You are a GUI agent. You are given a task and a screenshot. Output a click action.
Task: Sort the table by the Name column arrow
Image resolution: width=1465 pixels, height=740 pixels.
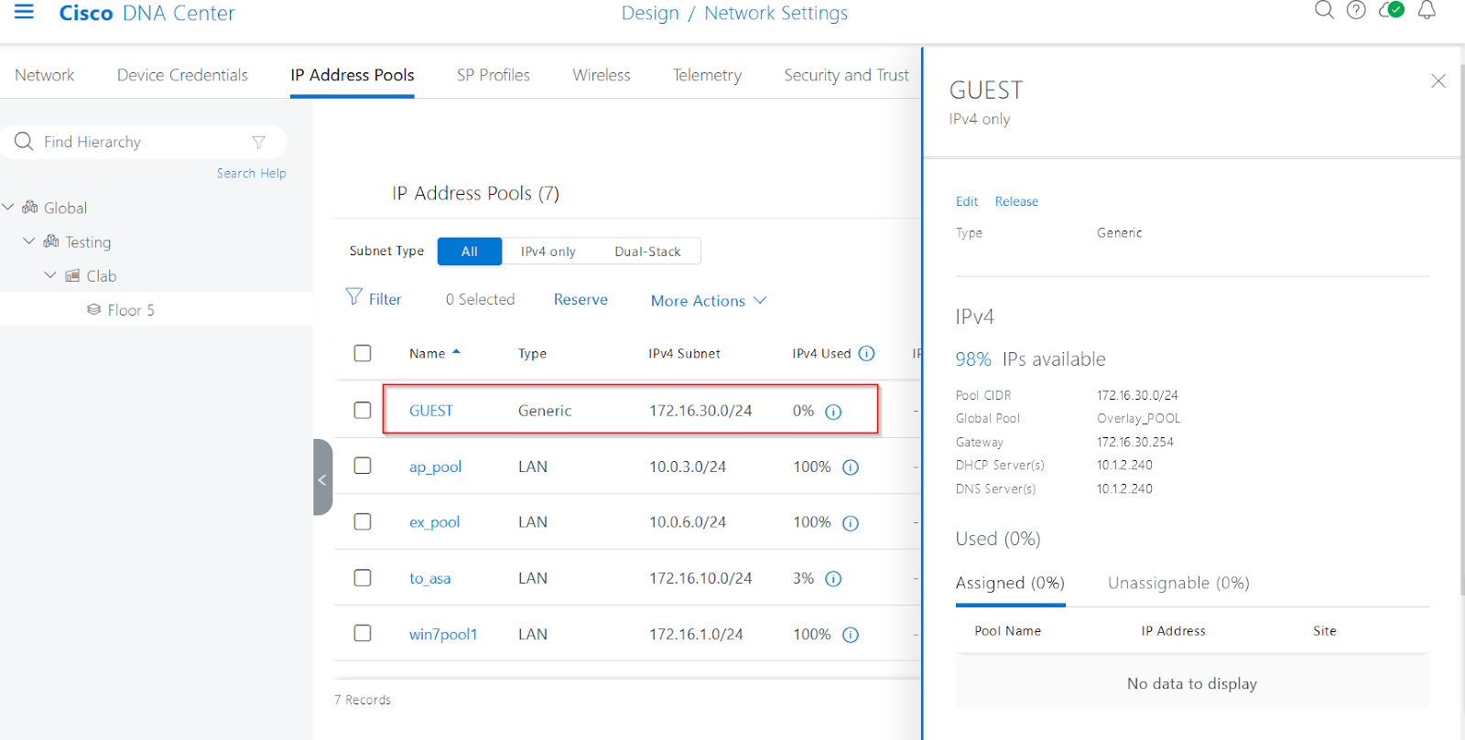(x=456, y=352)
